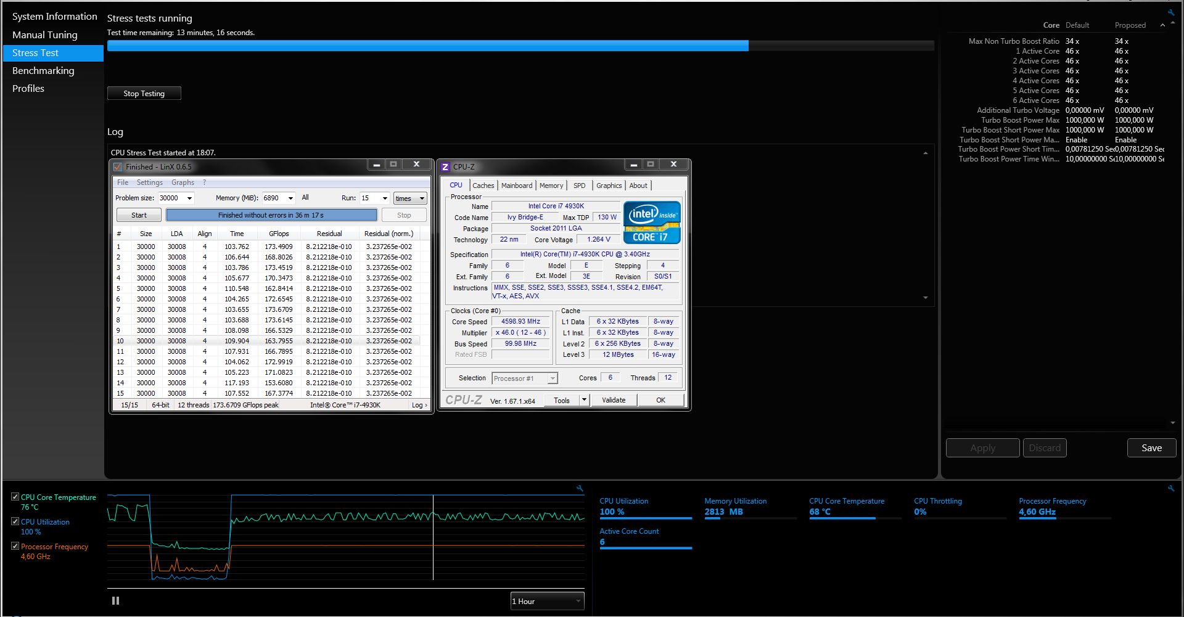This screenshot has height=617, width=1184.
Task: Click the wrench icon in the monitor readout panel
Action: 1171,488
